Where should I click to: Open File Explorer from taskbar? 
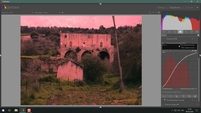pos(16,110)
